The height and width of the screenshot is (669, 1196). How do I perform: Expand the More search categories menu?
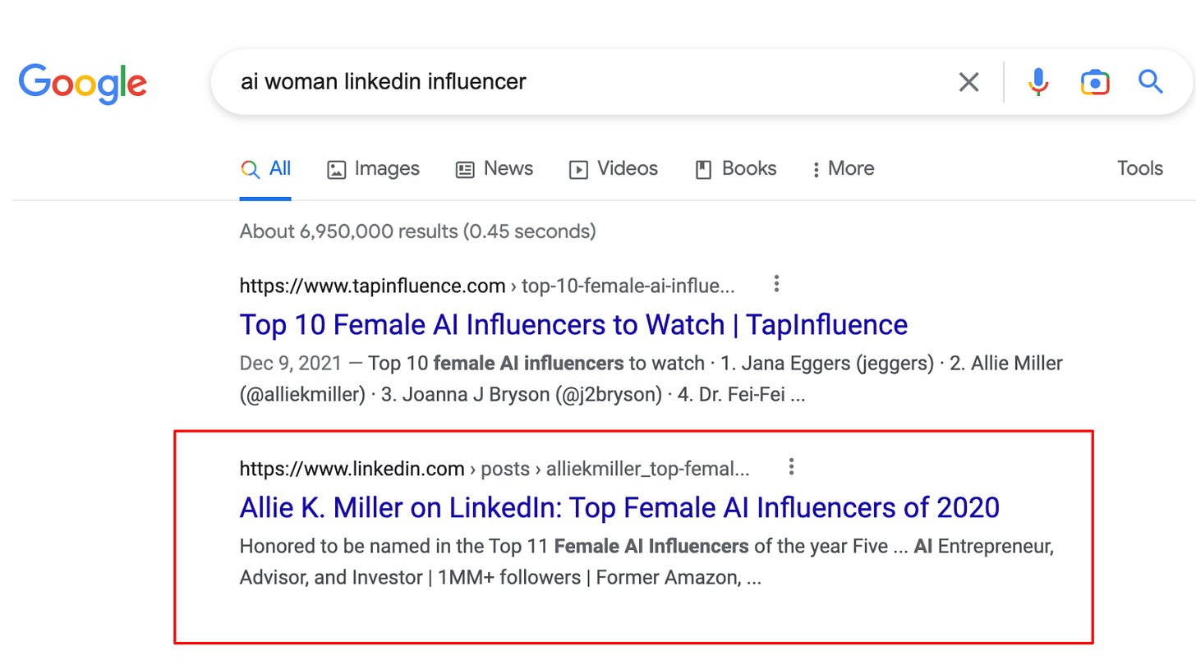click(x=843, y=169)
